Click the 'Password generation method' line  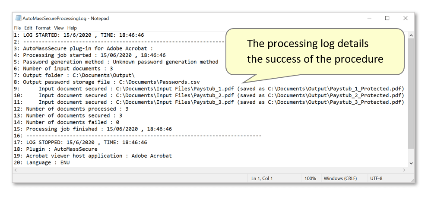tap(116, 62)
